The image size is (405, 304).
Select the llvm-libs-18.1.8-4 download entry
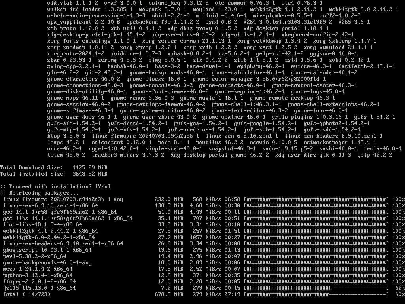pos(43,225)
